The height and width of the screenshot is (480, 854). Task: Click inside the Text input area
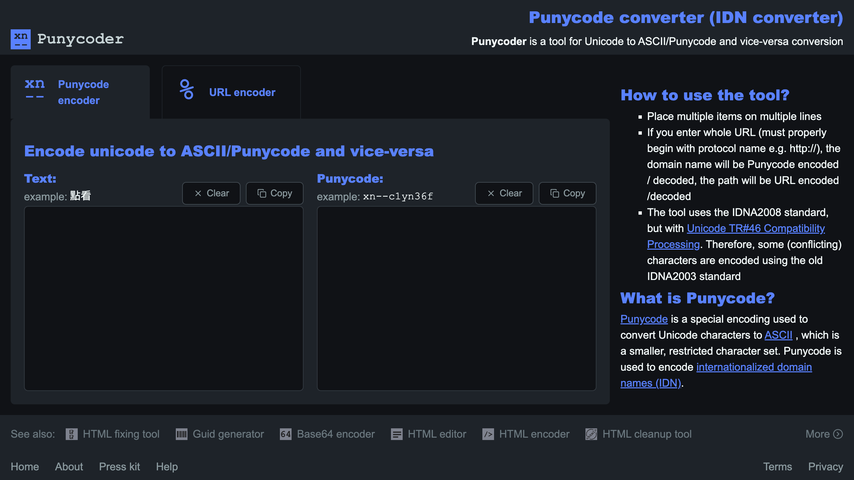tap(163, 298)
